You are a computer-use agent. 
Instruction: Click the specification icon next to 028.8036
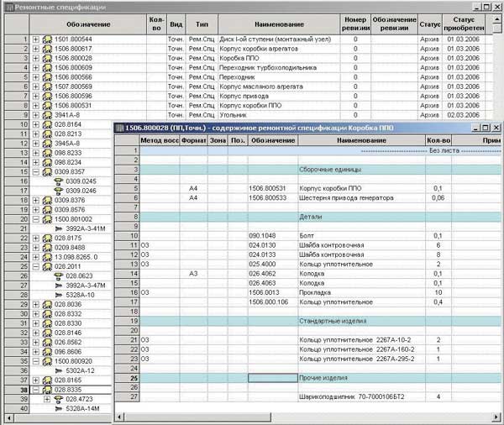(47, 304)
